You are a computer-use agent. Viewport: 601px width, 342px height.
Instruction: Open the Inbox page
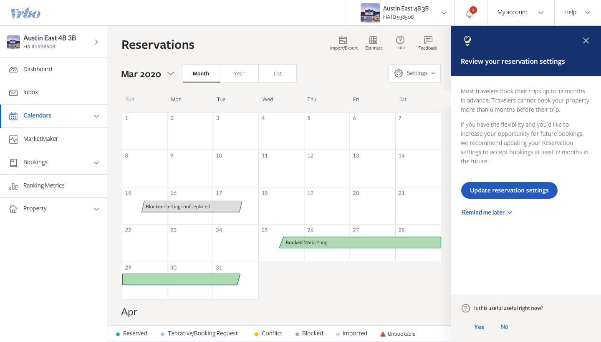[53, 92]
